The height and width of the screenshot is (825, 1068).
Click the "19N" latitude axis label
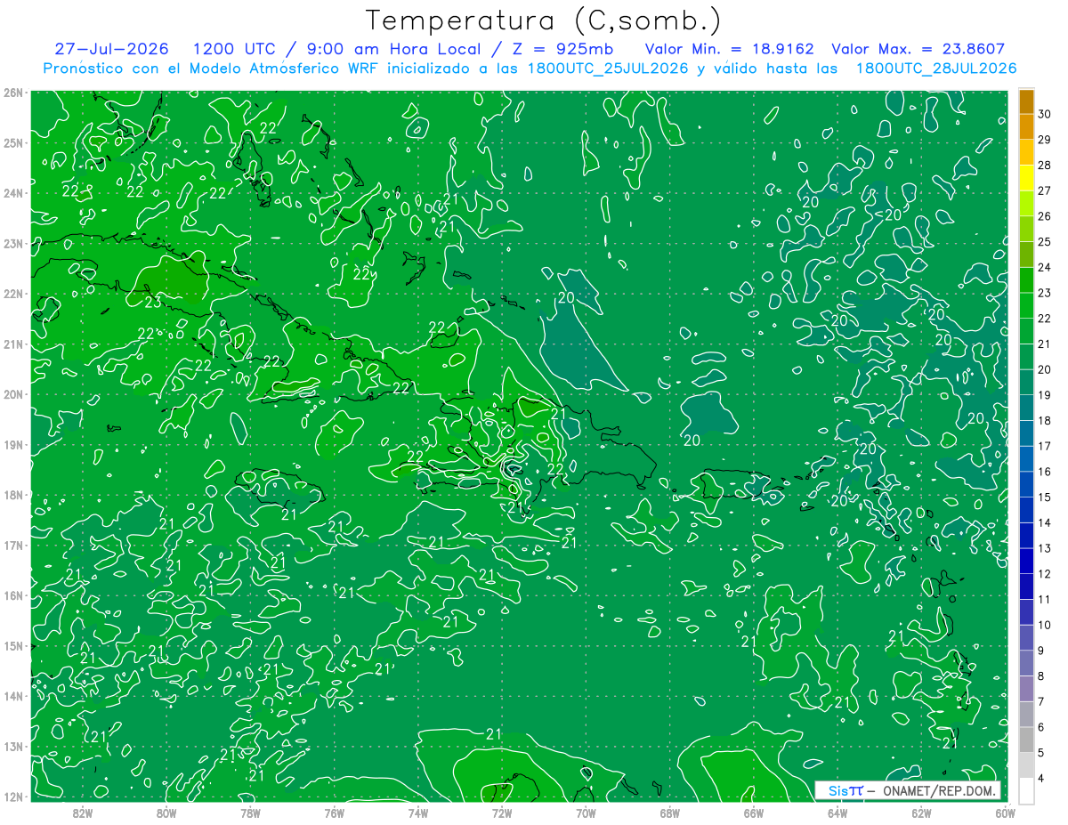12,444
